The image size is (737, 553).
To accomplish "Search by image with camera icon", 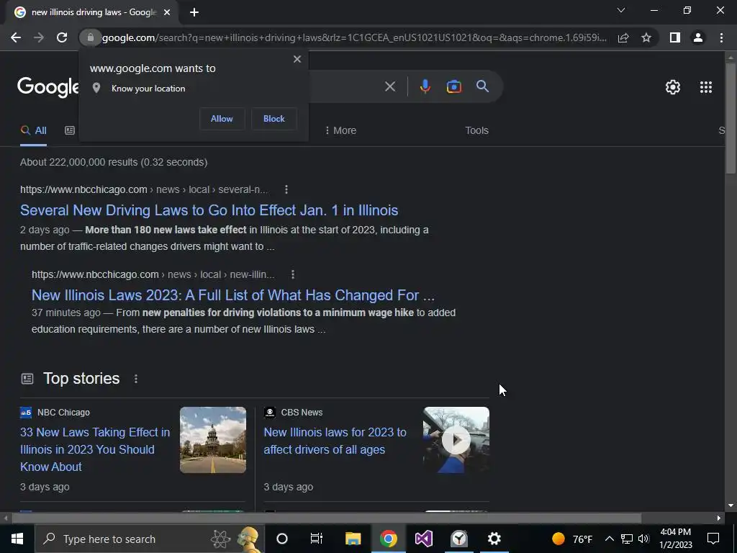I will tap(453, 86).
